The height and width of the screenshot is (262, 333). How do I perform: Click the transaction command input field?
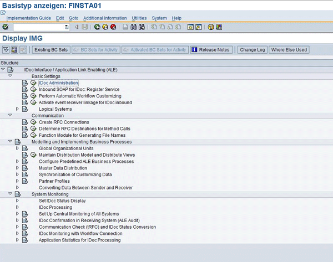click(x=38, y=27)
